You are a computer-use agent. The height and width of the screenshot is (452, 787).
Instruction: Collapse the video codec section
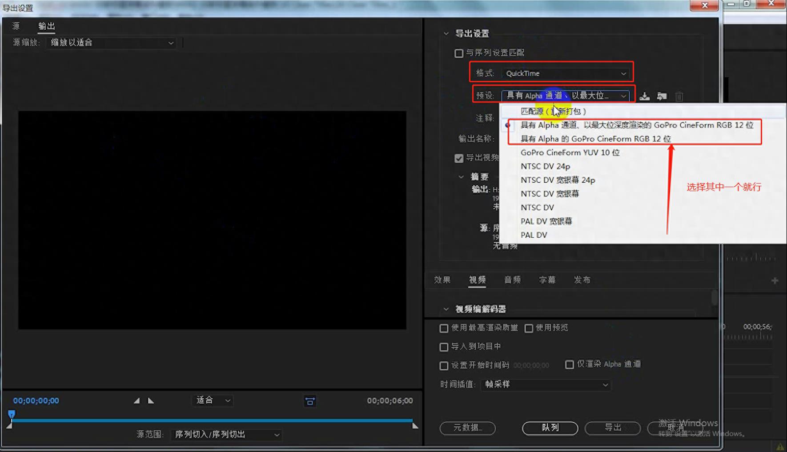click(x=446, y=309)
